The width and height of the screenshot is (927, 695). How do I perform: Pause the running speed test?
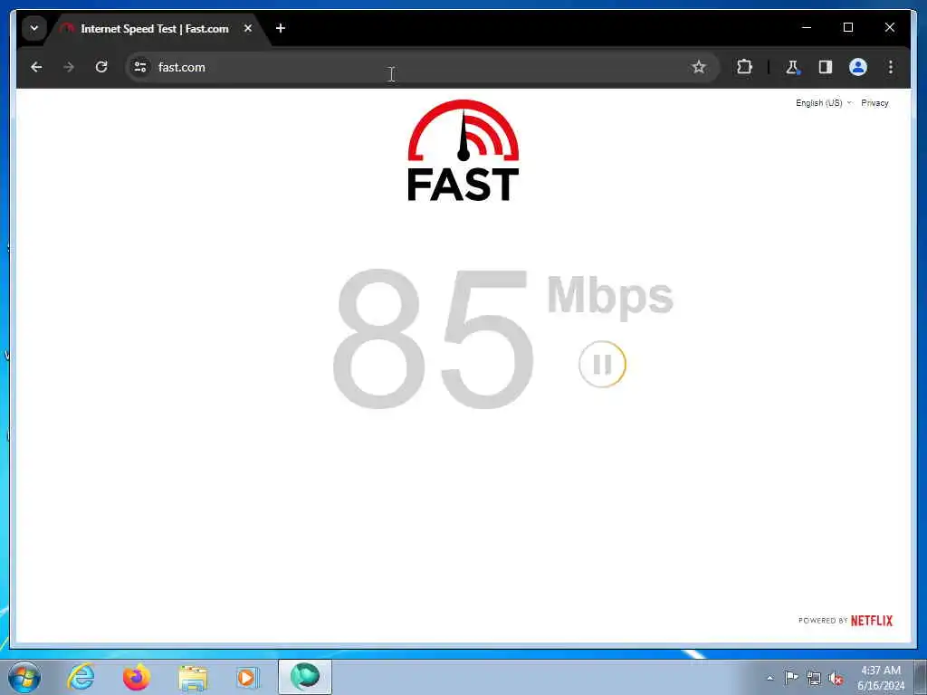[x=602, y=364]
